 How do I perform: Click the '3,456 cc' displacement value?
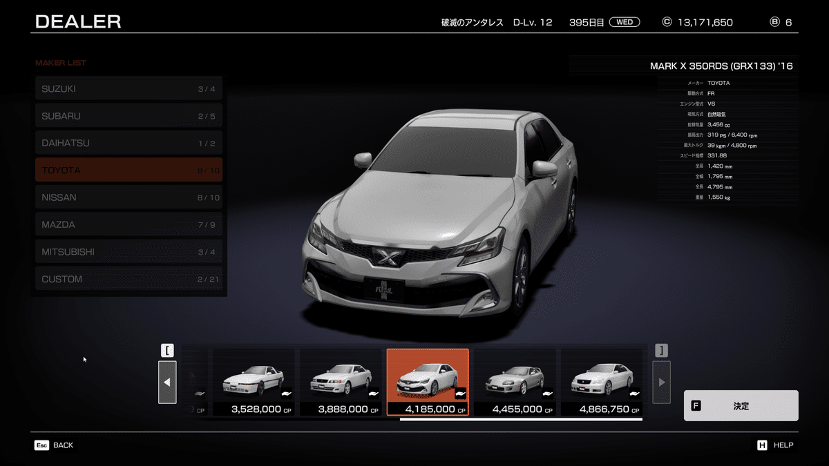719,124
